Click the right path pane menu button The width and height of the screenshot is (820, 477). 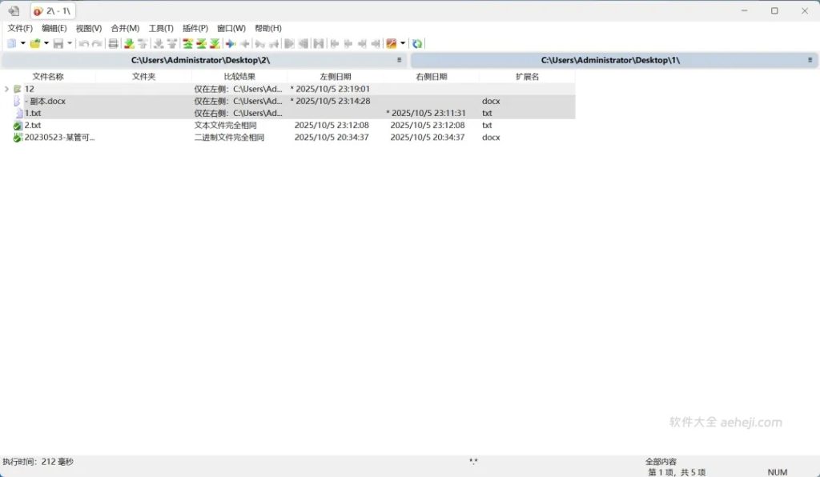tap(809, 59)
